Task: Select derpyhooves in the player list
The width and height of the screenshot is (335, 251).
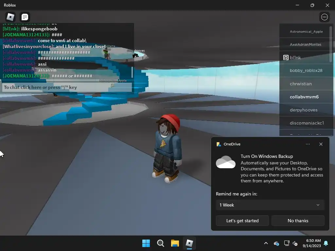Action: (306, 110)
